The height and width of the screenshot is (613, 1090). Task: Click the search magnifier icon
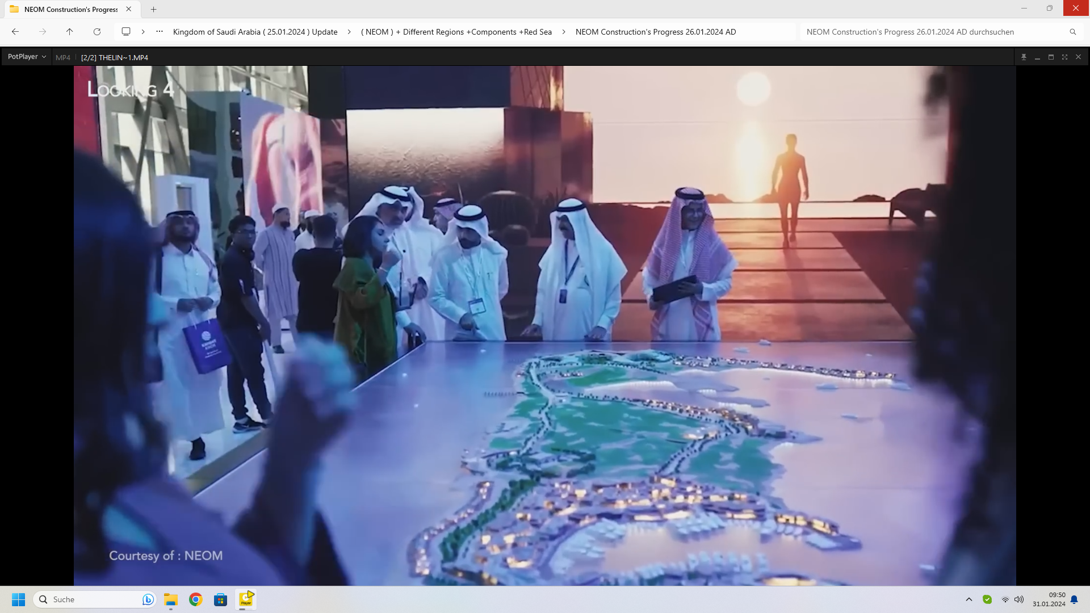point(1073,32)
